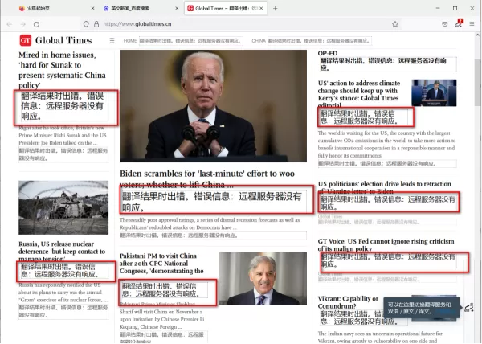Viewport: 482px width, 344px height.
Task: Click summary 'The Indian navy sees an uncertain'
Action: tap(380, 337)
